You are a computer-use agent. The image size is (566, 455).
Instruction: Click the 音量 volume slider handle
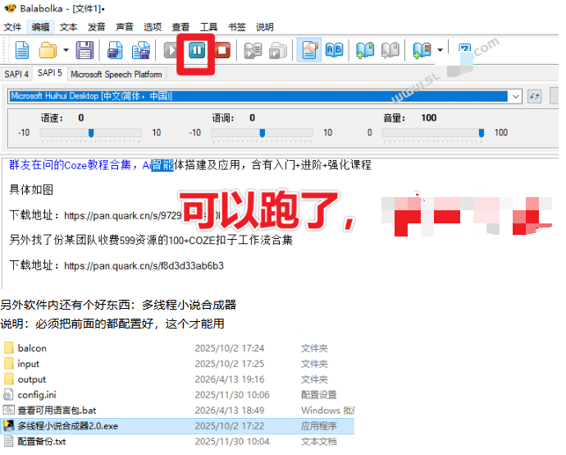tap(482, 133)
